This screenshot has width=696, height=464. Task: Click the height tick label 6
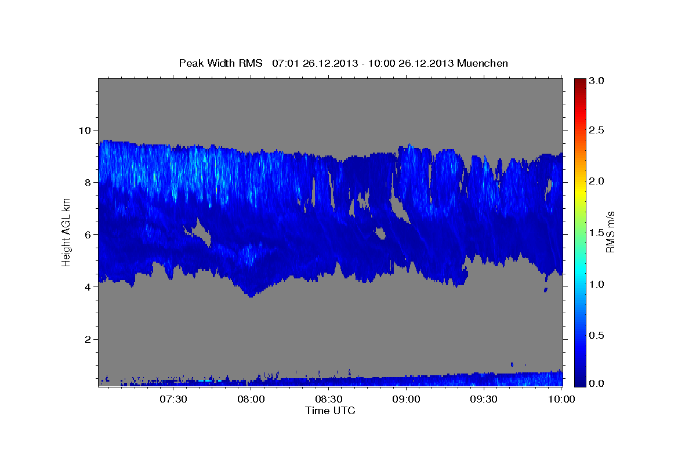click(x=89, y=234)
